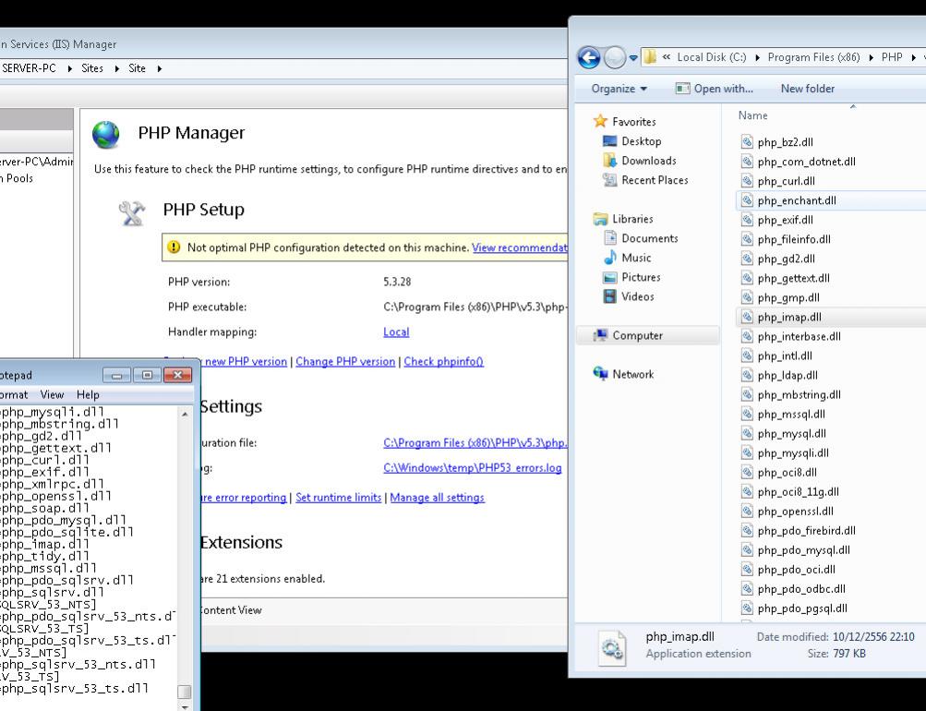Select the Libraries icon in navigation pane
This screenshot has width=926, height=711.
tap(601, 219)
